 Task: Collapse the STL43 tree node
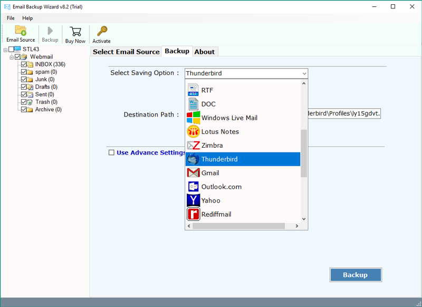tap(5, 50)
